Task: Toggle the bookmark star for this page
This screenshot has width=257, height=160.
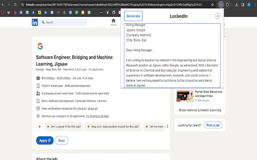Action: click(212, 4)
